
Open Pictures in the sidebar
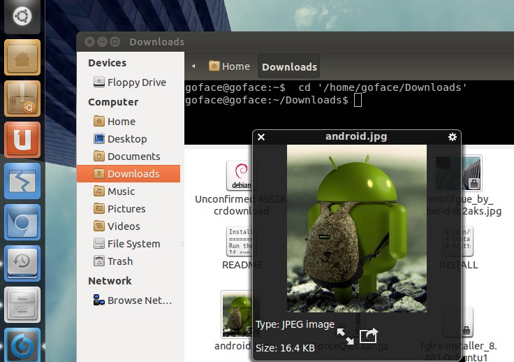[119, 208]
